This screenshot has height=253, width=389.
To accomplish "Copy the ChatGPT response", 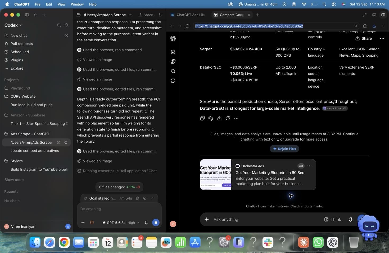I will (202, 118).
